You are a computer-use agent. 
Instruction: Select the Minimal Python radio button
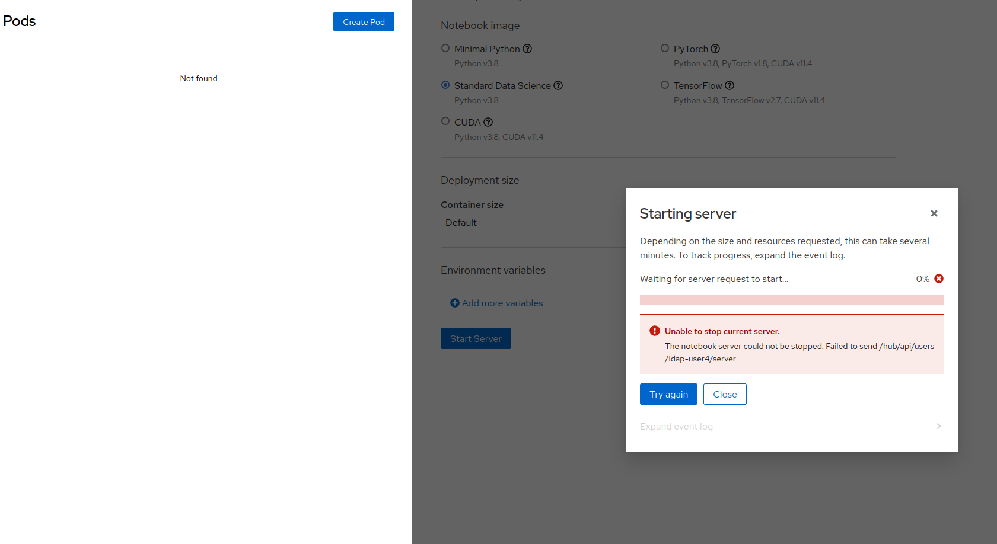[x=445, y=48]
